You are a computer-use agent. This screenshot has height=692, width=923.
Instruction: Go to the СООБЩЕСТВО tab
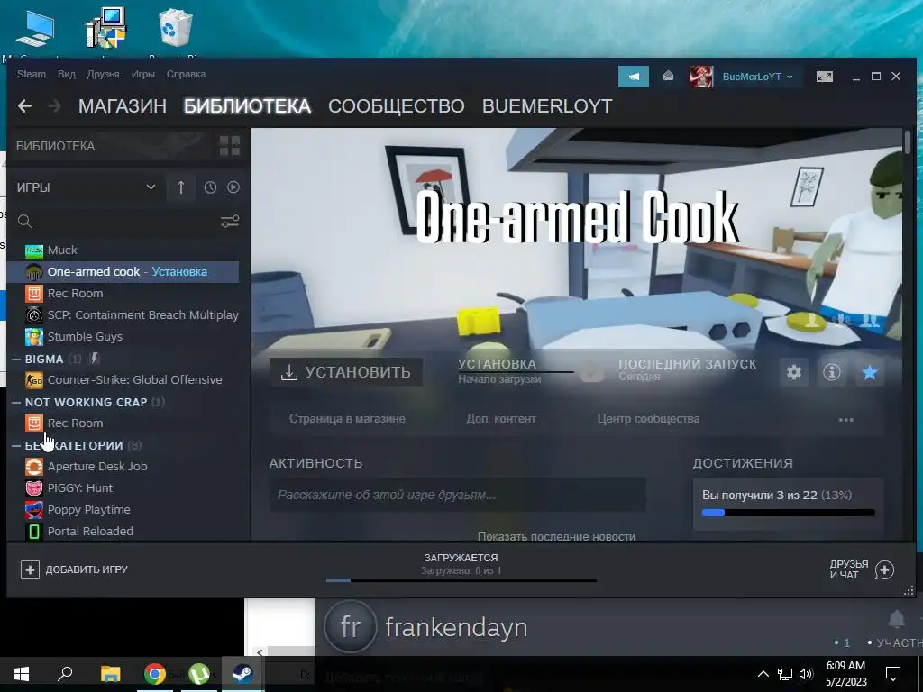point(397,106)
